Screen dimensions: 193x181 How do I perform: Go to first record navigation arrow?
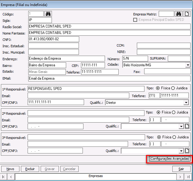point(4,176)
